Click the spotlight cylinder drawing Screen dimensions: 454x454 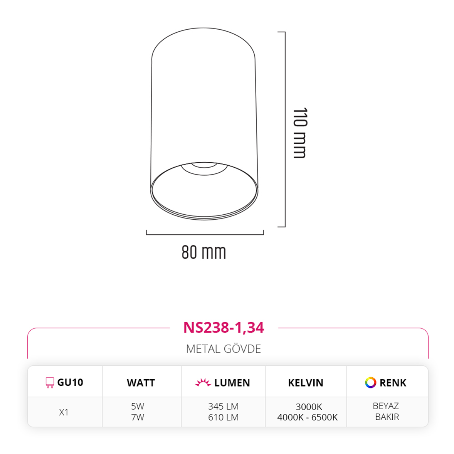(204, 124)
